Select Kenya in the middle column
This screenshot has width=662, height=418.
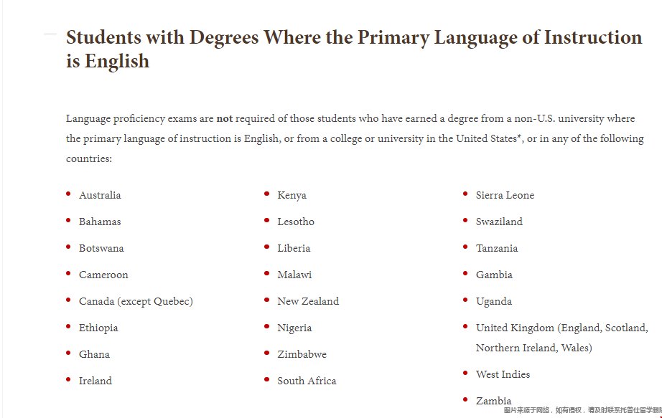click(x=292, y=196)
